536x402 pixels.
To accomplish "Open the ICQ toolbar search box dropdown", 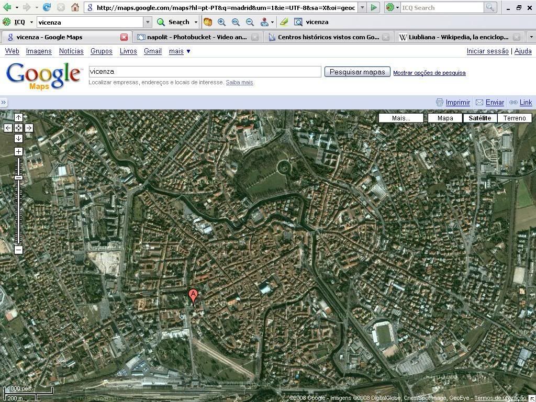I will [148, 22].
